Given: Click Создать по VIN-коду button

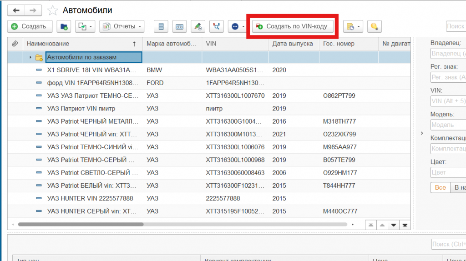Looking at the screenshot, I should [x=292, y=26].
